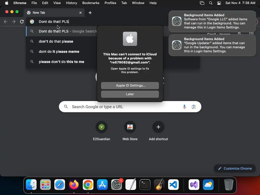Click the Stage Manager menu bar icon
The height and width of the screenshot is (195, 260).
point(202,3)
